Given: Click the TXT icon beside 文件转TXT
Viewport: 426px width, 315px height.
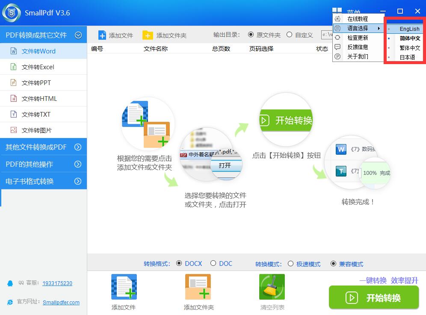Looking at the screenshot, I should [x=14, y=114].
